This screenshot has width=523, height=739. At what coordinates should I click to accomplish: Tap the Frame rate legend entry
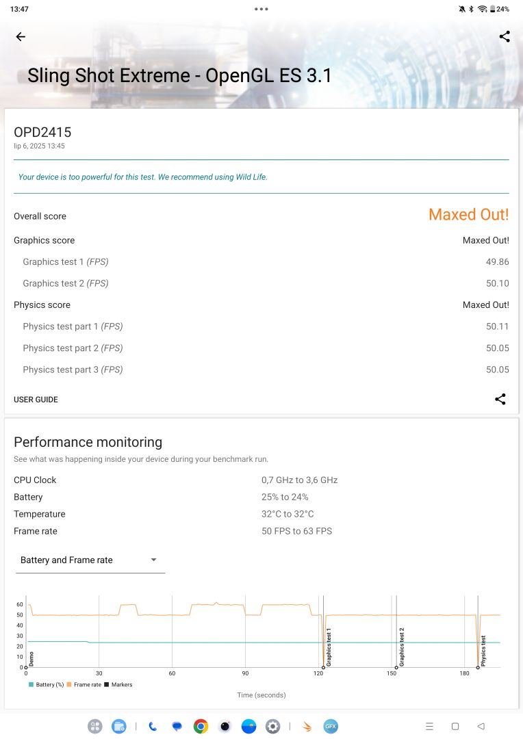[84, 685]
